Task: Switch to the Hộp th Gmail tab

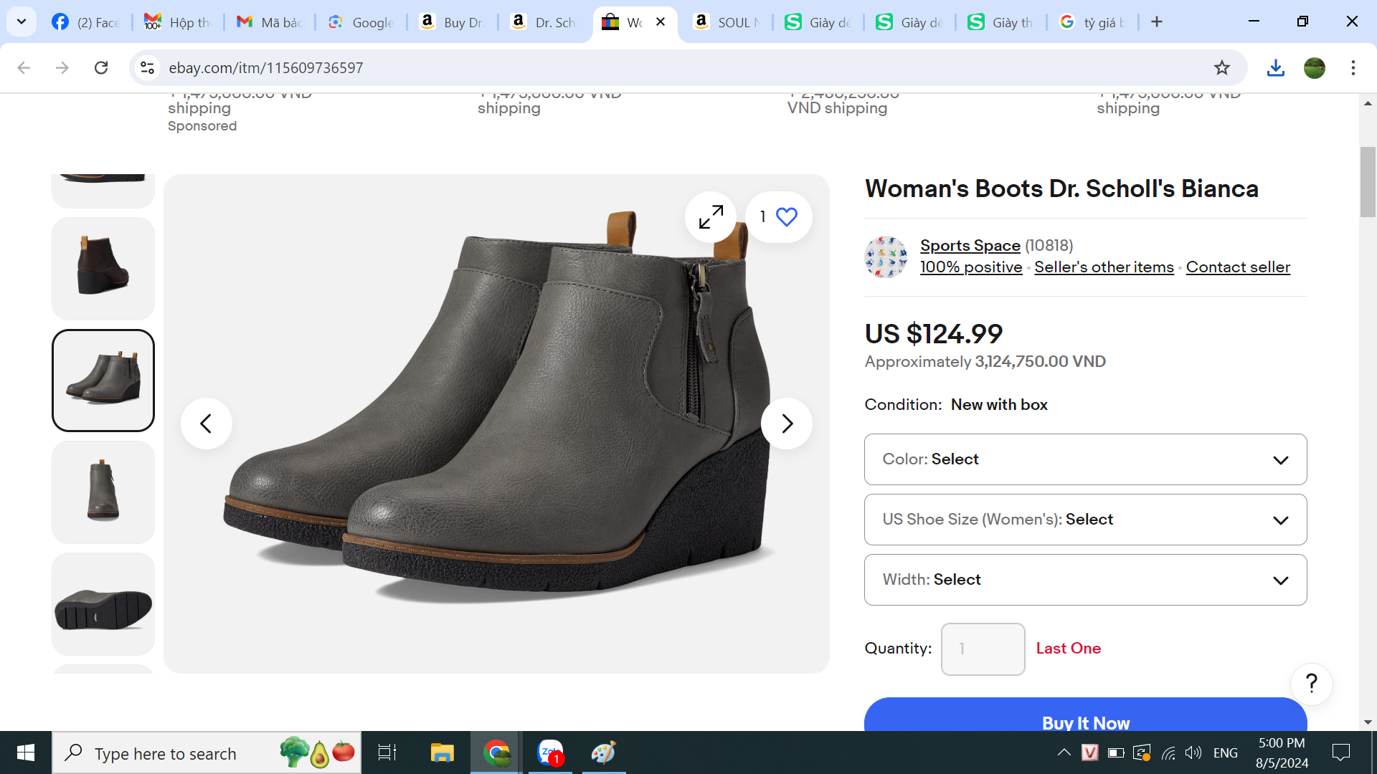Action: coord(177,22)
